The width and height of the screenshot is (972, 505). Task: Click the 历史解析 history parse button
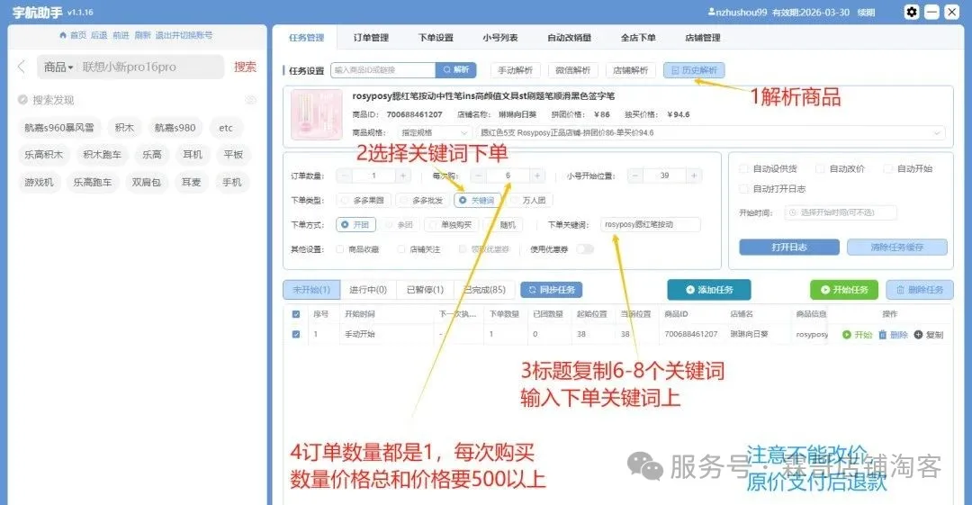pyautogui.click(x=693, y=70)
